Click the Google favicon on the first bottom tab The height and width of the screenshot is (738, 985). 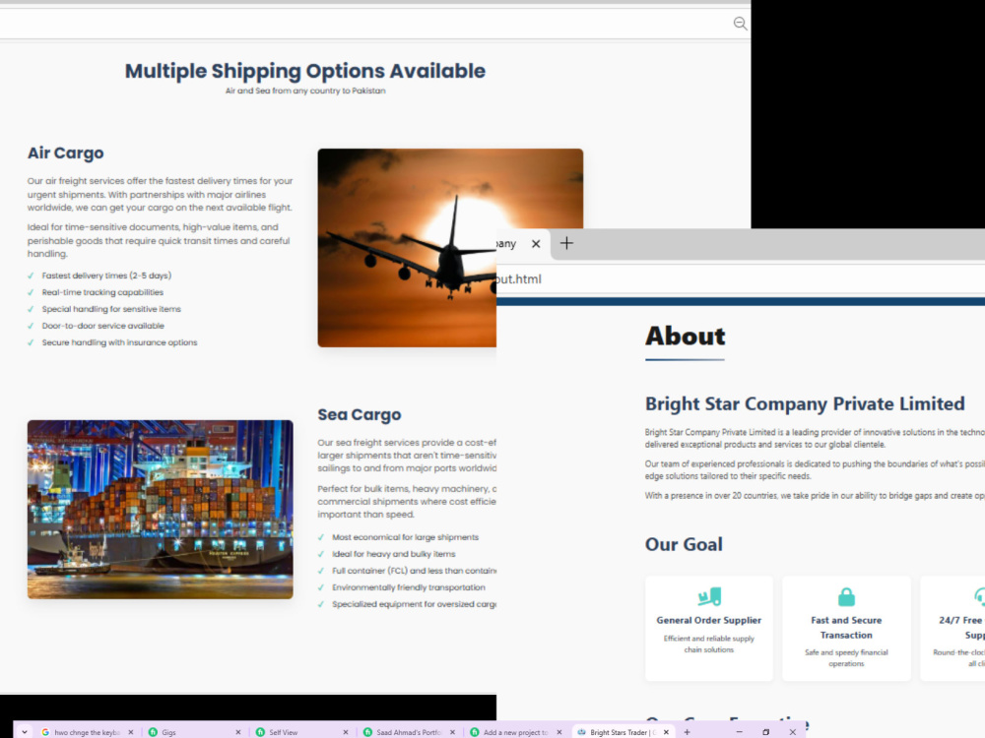(x=45, y=732)
